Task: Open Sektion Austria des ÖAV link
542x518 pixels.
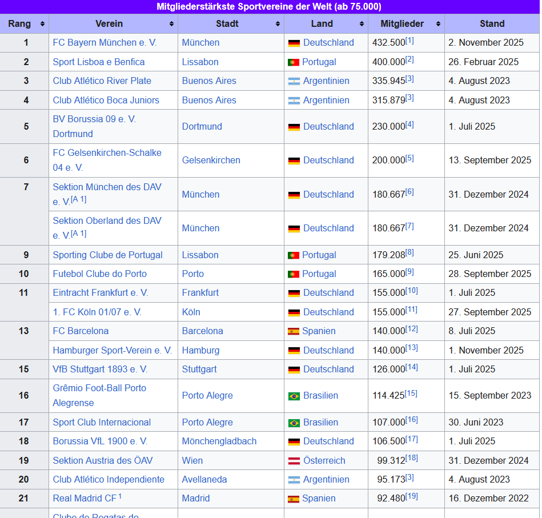Action: coord(103,461)
